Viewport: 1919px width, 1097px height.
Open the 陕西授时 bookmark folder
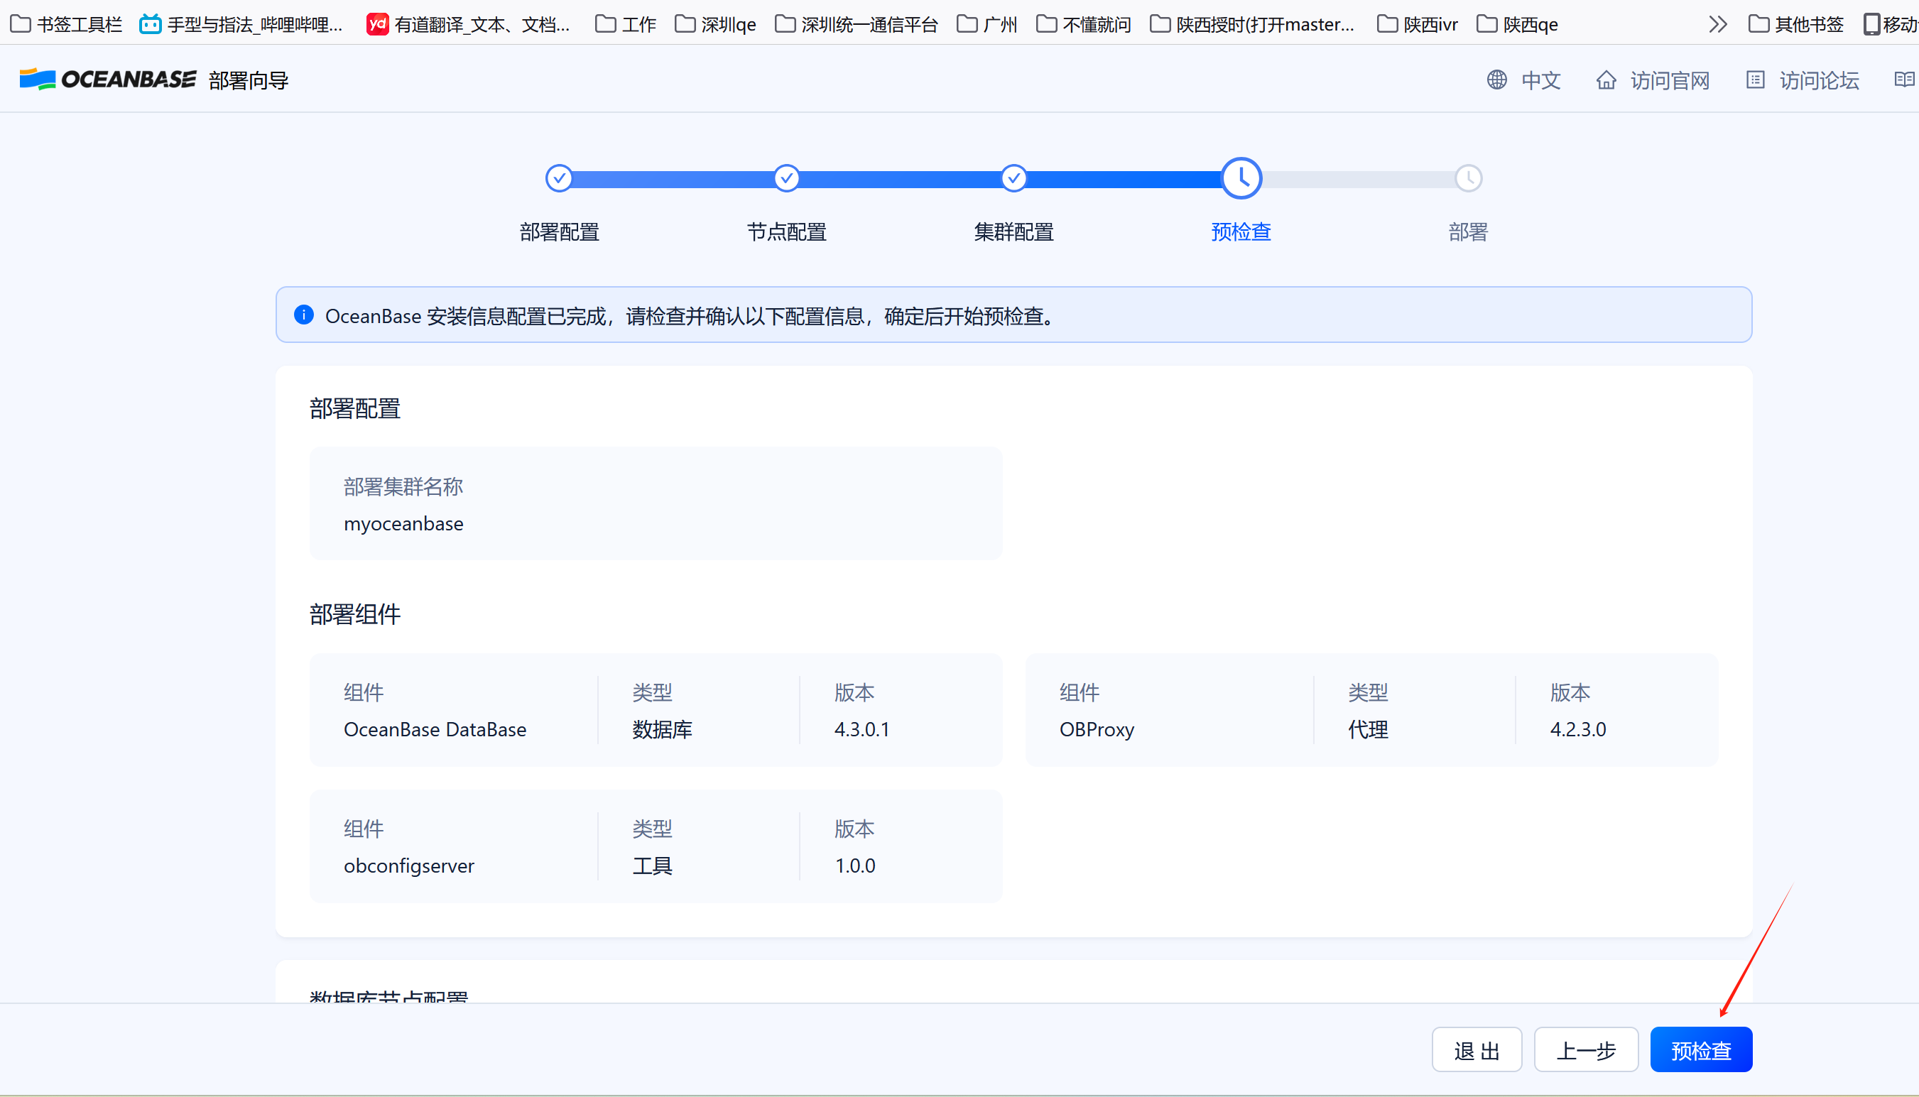point(1252,24)
